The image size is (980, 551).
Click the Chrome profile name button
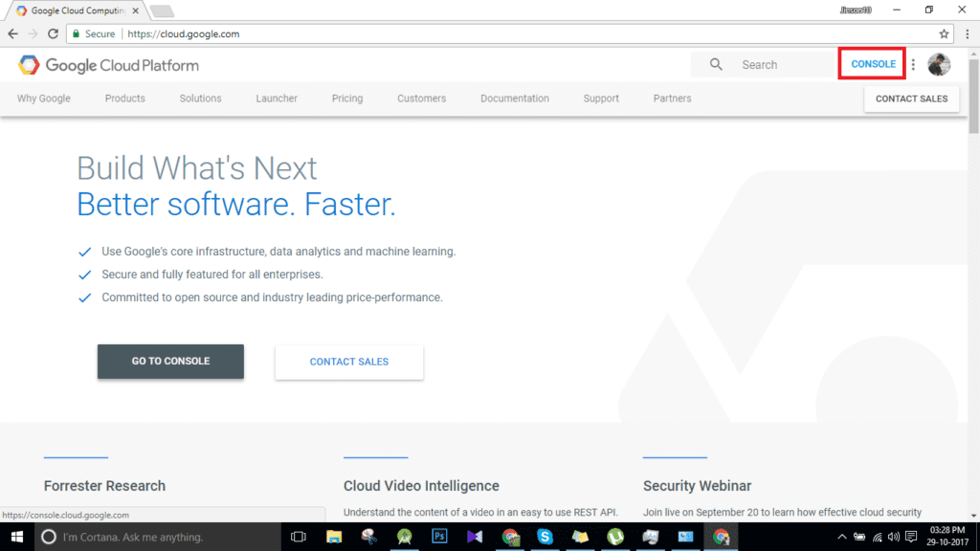coord(856,10)
